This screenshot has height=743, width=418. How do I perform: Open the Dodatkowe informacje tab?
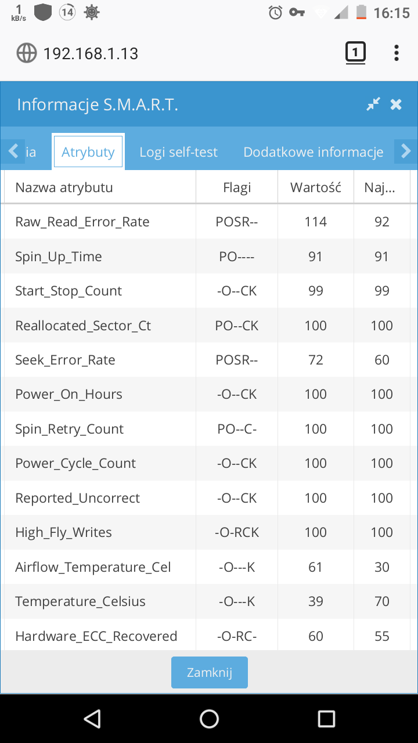point(313,152)
